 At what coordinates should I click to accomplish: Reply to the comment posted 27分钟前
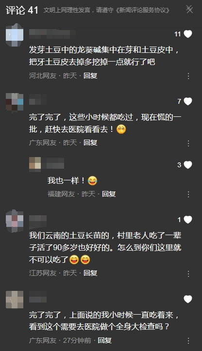pos(105,340)
